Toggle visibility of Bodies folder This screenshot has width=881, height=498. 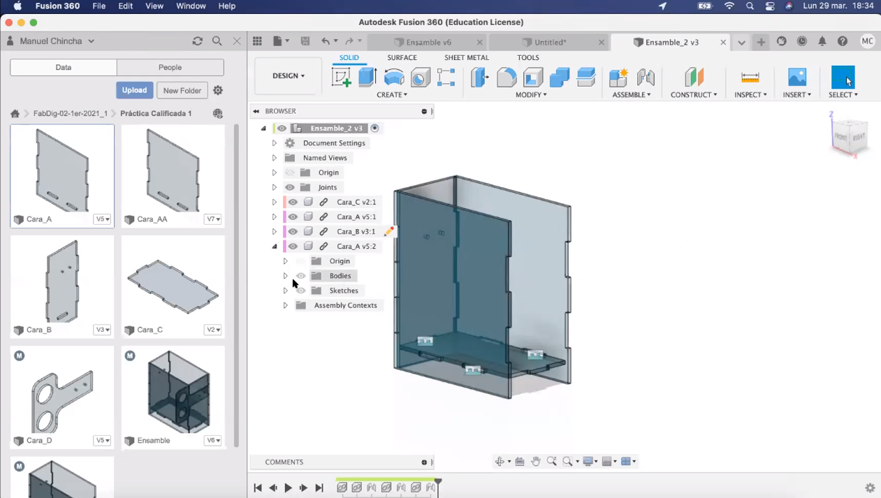pos(301,276)
